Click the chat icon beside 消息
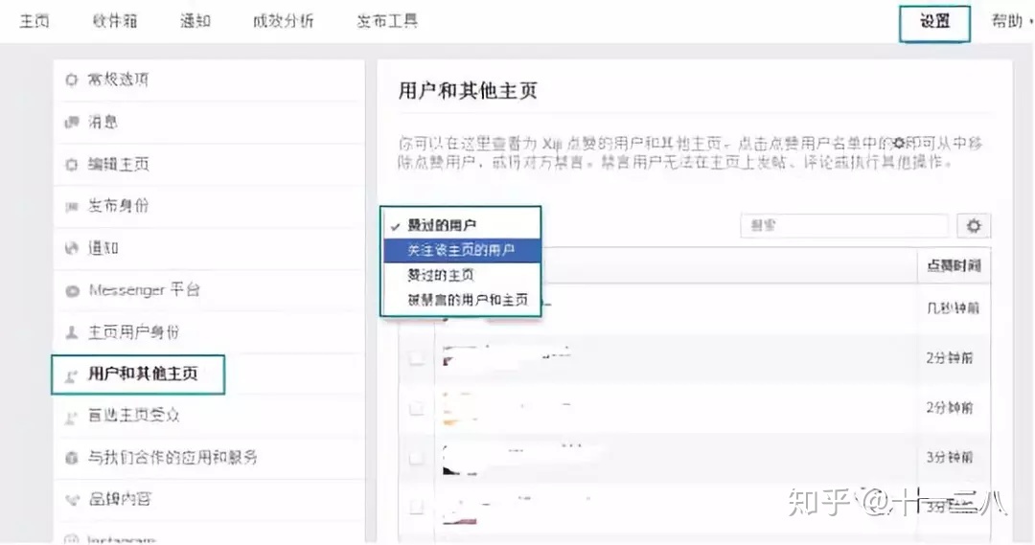The width and height of the screenshot is (1035, 545). (x=71, y=122)
